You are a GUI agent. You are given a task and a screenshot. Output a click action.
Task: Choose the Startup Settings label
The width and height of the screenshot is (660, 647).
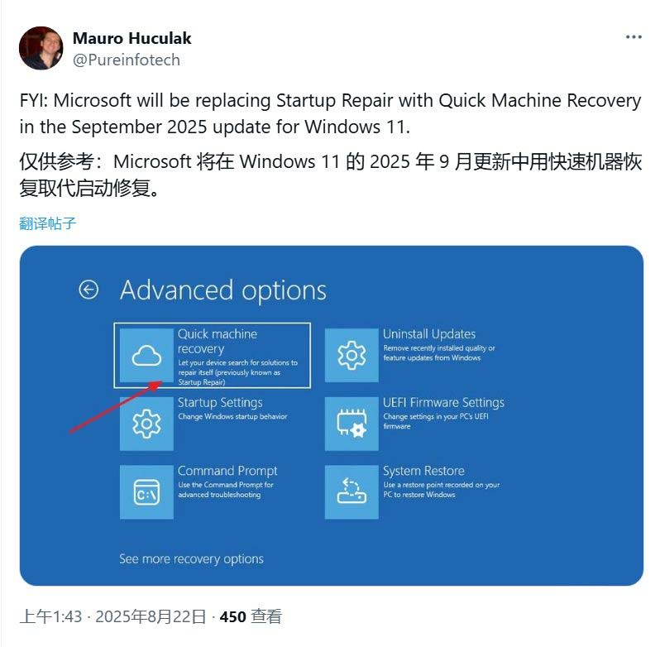[220, 402]
